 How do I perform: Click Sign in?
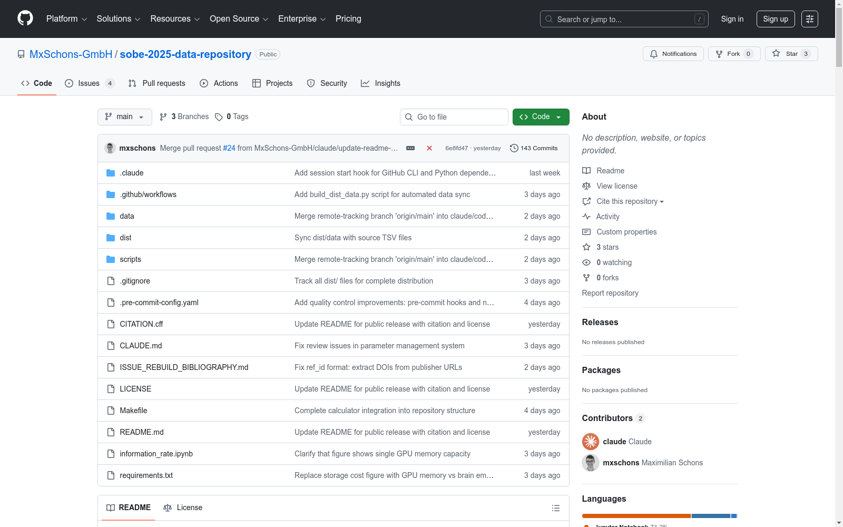[x=732, y=19]
